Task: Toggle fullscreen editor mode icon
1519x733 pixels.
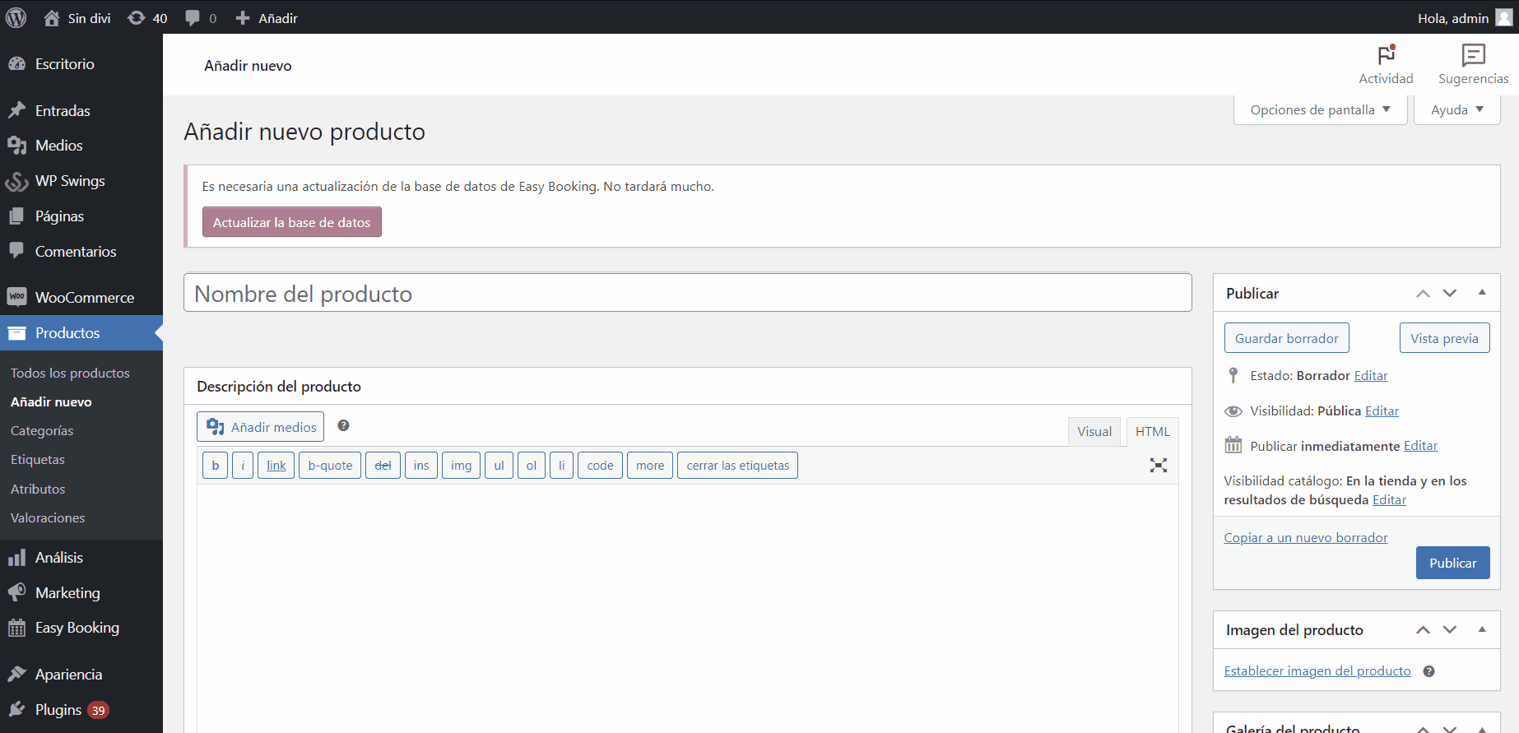Action: coord(1158,466)
